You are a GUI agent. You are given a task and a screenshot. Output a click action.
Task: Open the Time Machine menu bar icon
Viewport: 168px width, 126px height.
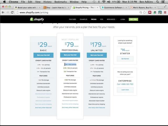[94, 2]
